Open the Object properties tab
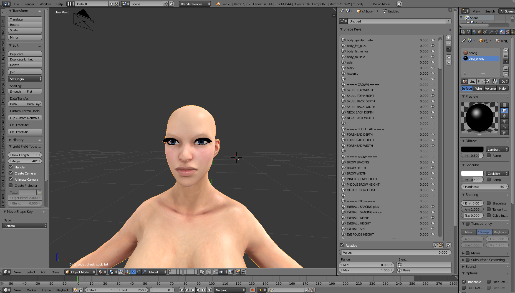Screen dimensions: 515x293 coord(480,32)
